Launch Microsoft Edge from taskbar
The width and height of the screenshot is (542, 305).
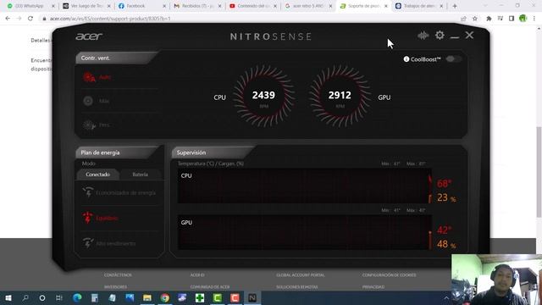click(x=77, y=297)
